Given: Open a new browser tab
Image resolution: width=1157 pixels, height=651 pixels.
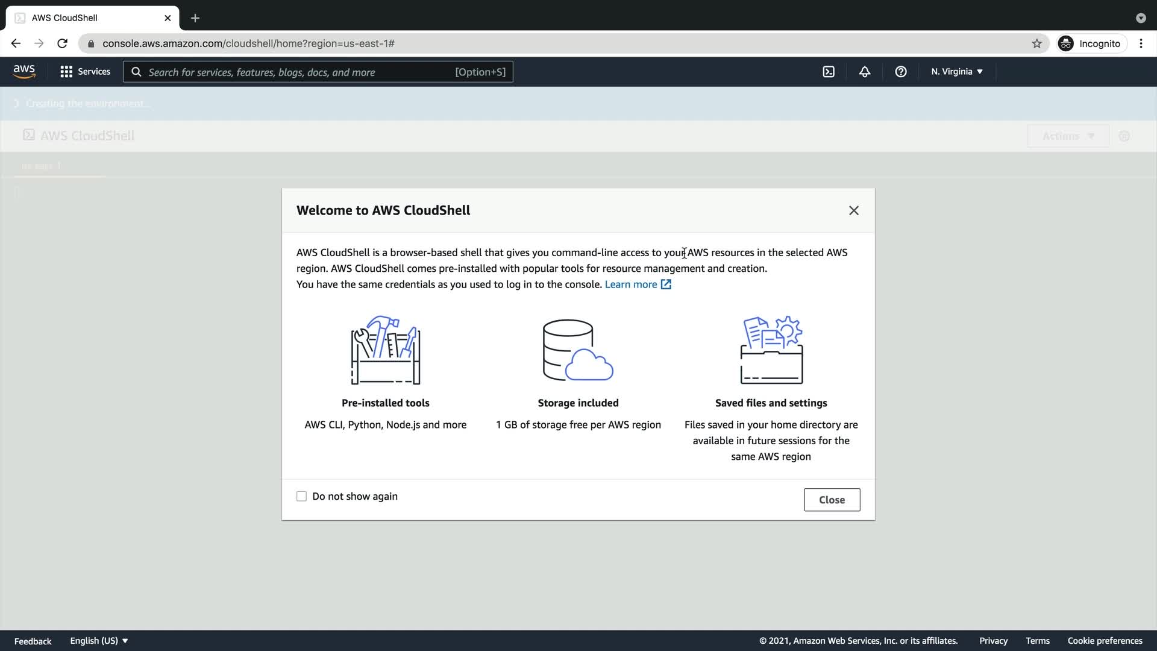Looking at the screenshot, I should pyautogui.click(x=195, y=18).
